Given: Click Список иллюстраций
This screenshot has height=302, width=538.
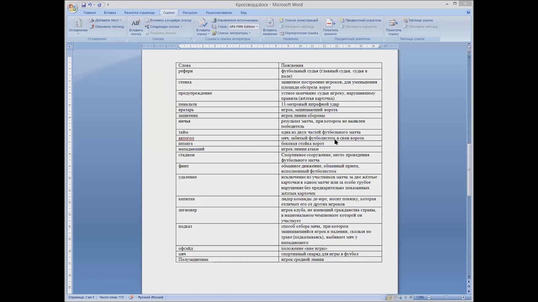Looking at the screenshot, I should tap(298, 20).
